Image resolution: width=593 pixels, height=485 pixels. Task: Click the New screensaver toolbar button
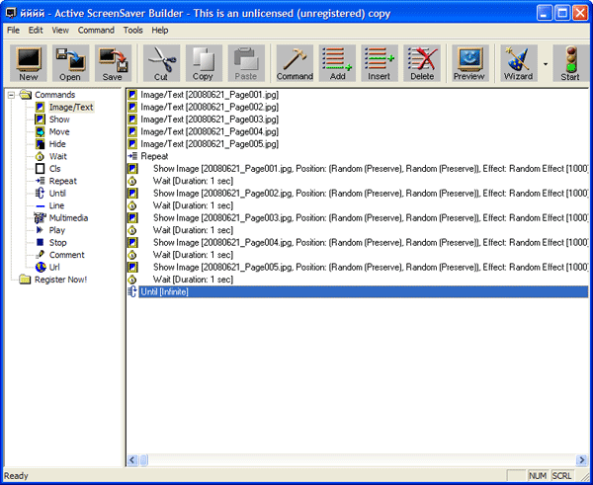(29, 63)
